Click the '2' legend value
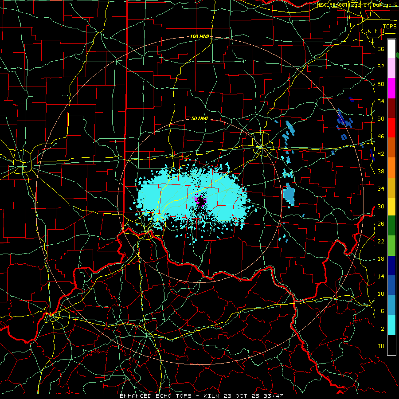This screenshot has width=399, height=399. [x=382, y=329]
